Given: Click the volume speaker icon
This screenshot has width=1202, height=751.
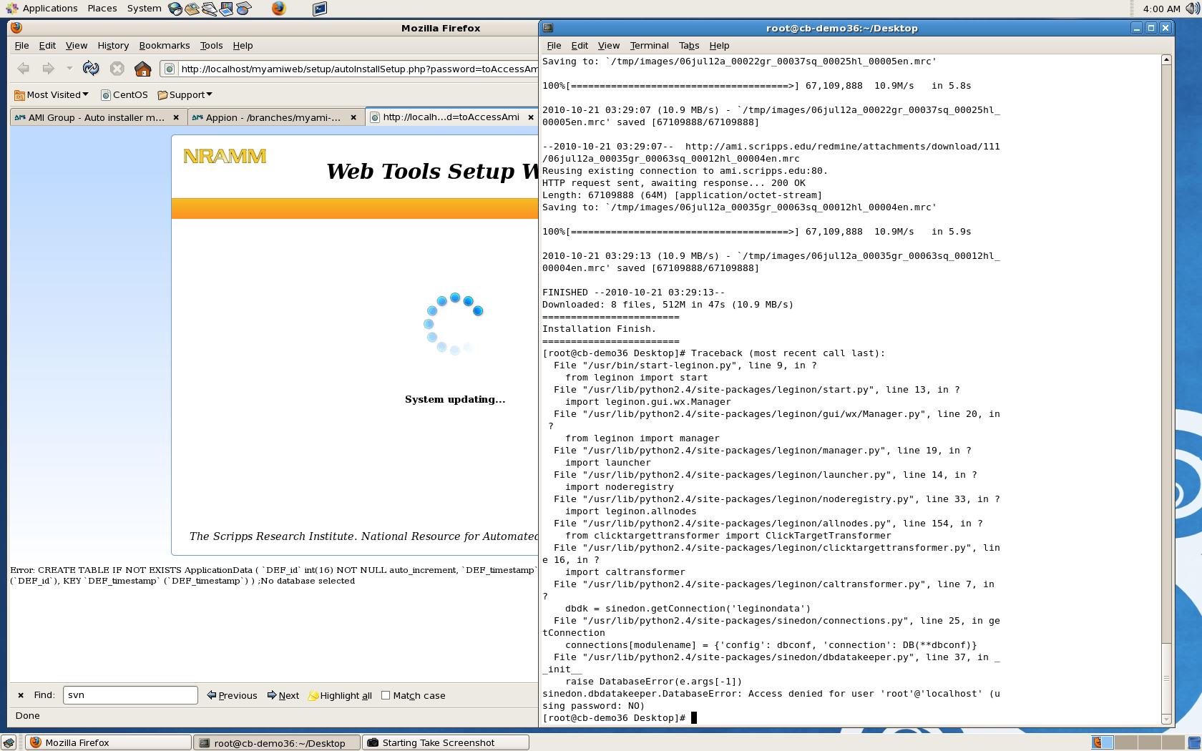Looking at the screenshot, I should (x=1193, y=9).
